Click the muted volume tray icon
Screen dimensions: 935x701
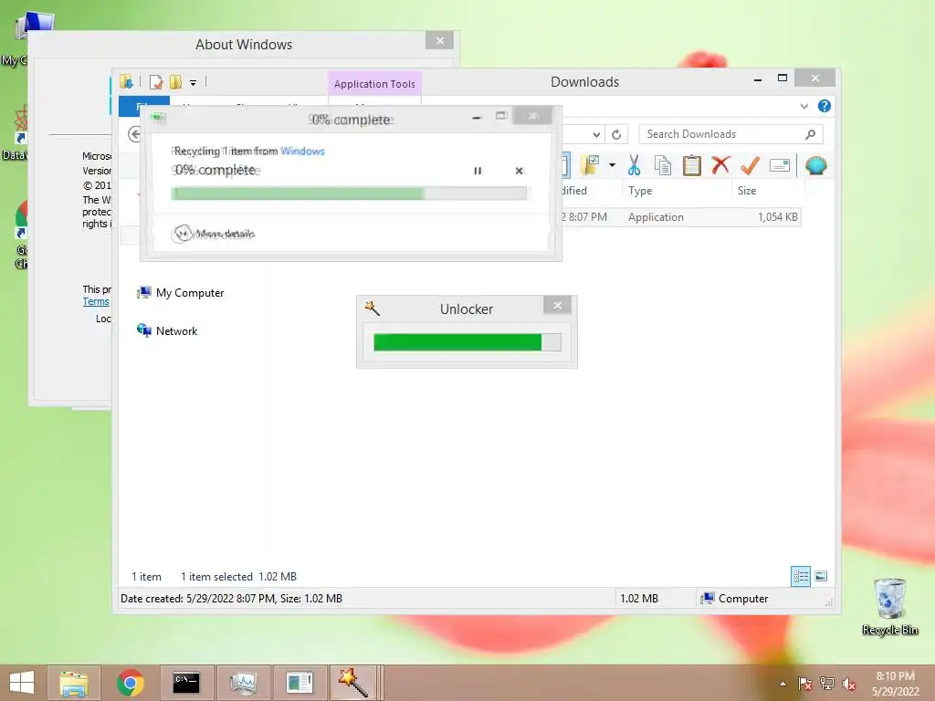pos(848,684)
